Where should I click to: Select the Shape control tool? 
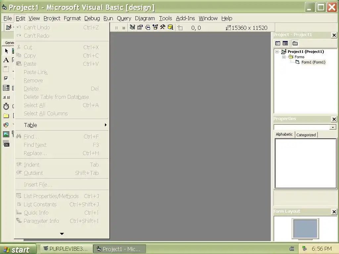pyautogui.click(x=6, y=125)
